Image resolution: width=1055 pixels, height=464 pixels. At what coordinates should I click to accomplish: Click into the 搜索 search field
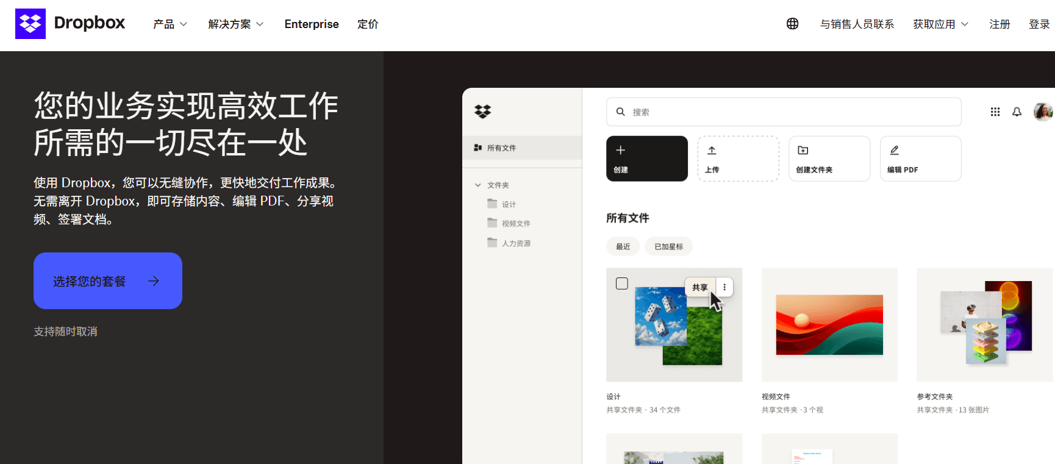click(x=784, y=112)
